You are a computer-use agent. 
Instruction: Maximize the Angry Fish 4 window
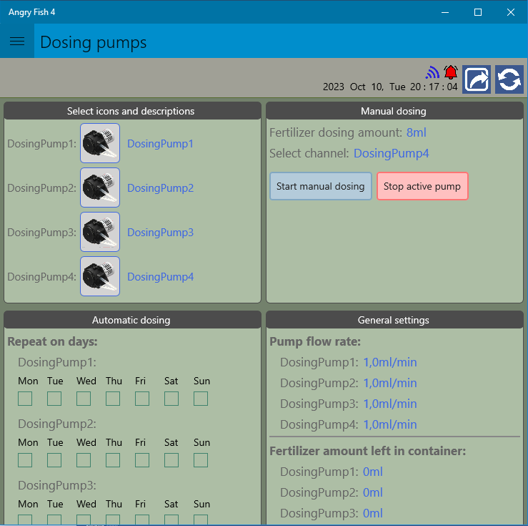click(478, 12)
